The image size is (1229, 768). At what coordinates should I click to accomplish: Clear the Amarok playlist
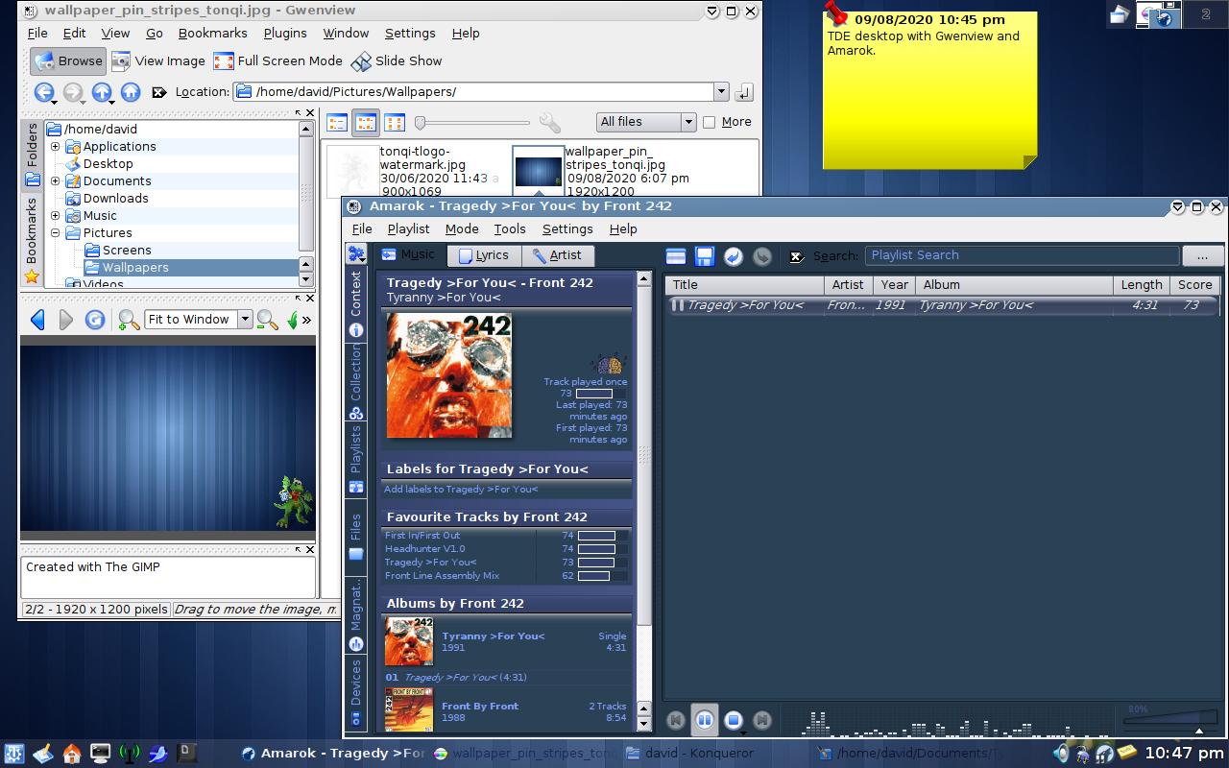coord(676,256)
